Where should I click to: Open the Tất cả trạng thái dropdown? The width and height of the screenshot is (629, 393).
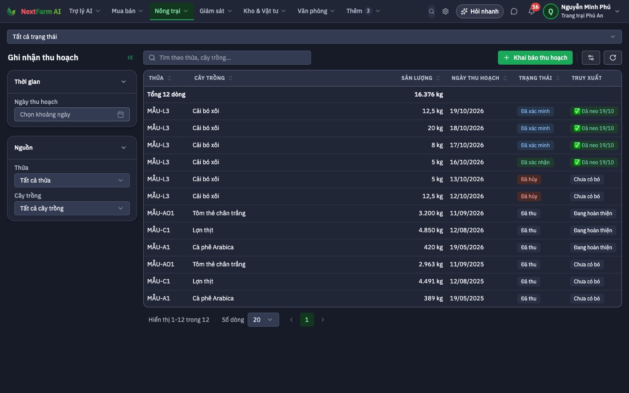tap(314, 37)
